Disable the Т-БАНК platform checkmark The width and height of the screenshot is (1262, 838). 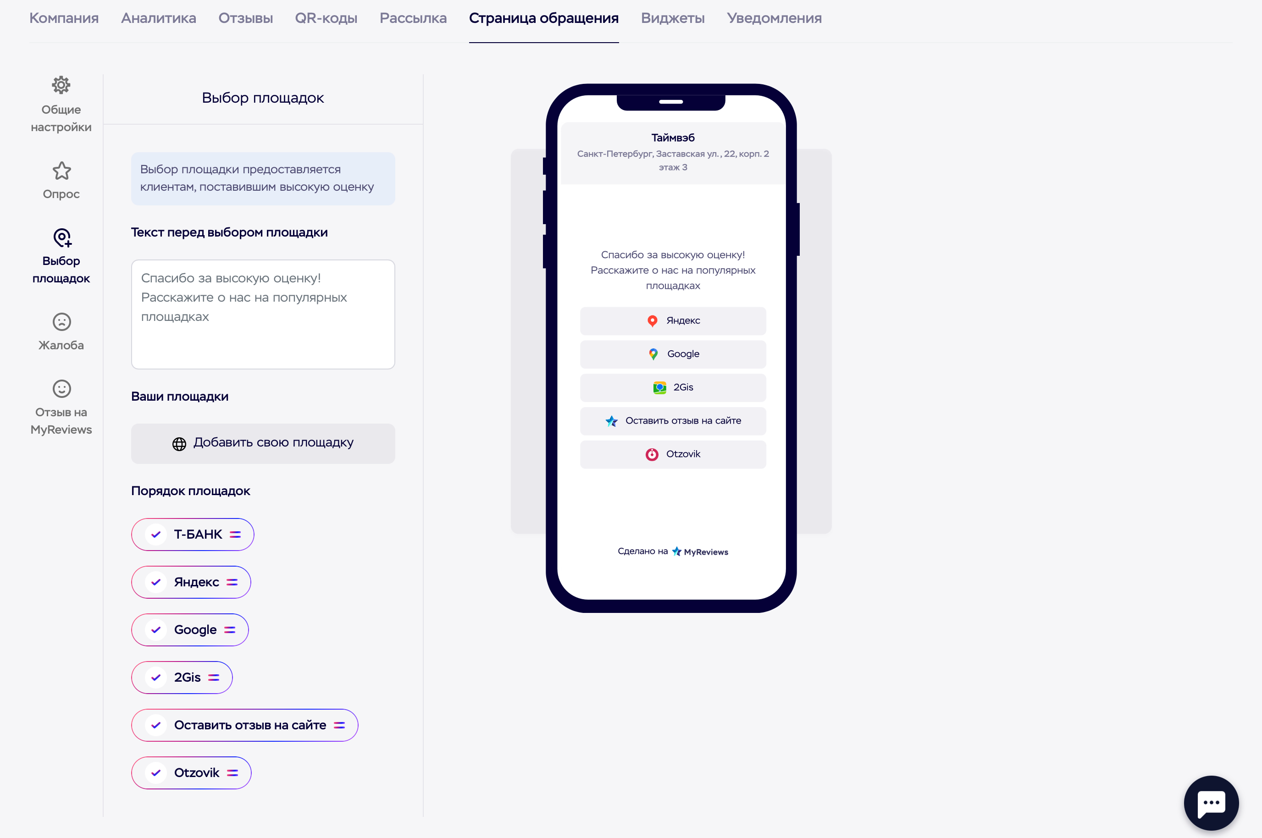coord(156,535)
